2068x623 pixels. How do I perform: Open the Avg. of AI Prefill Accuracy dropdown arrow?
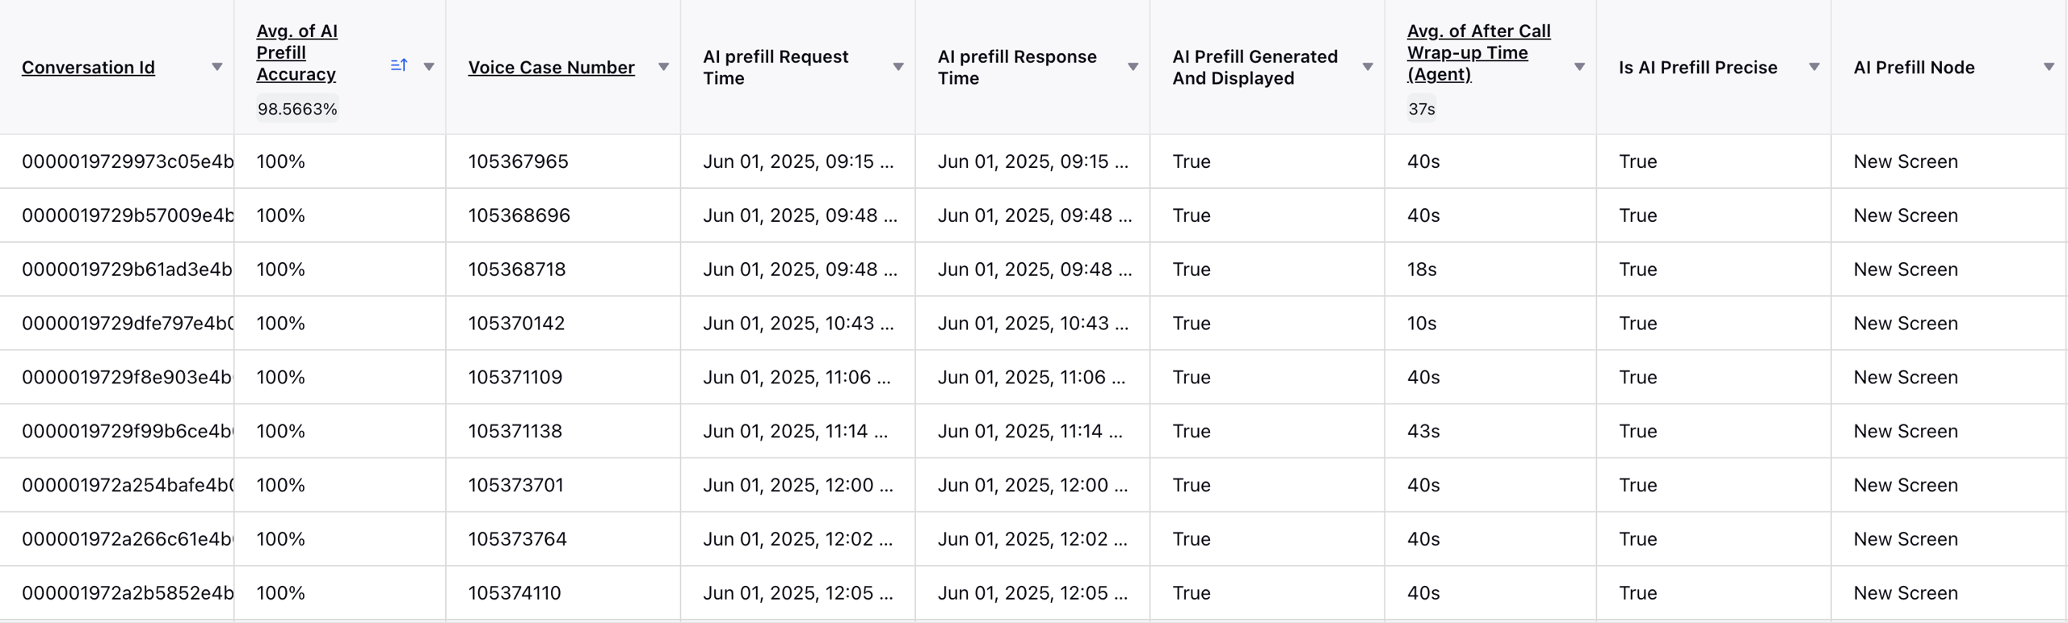(x=429, y=67)
